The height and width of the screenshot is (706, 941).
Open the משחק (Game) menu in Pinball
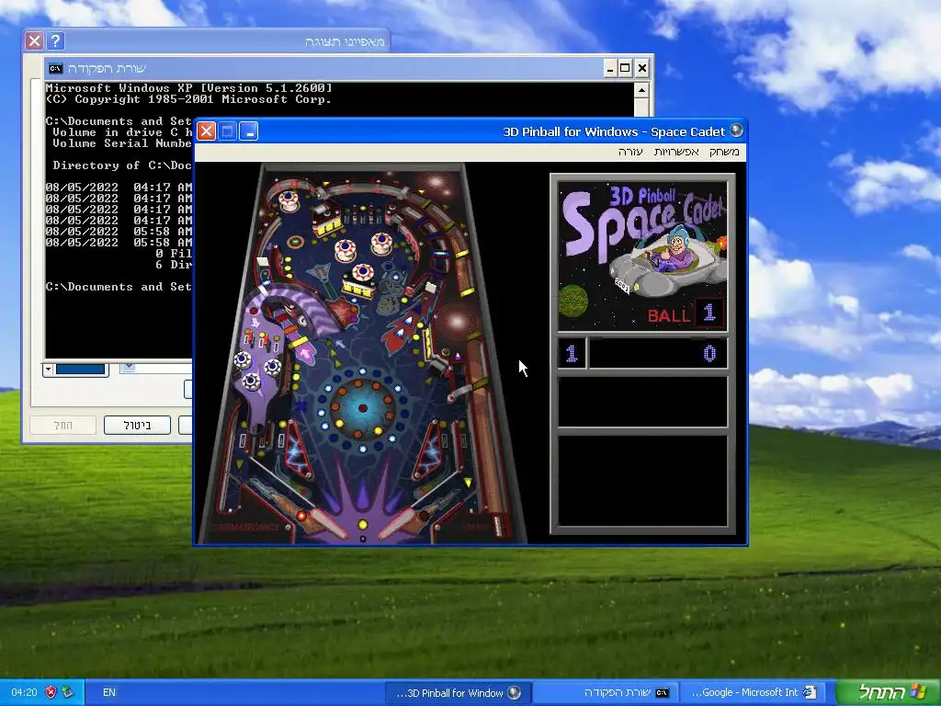(x=724, y=152)
